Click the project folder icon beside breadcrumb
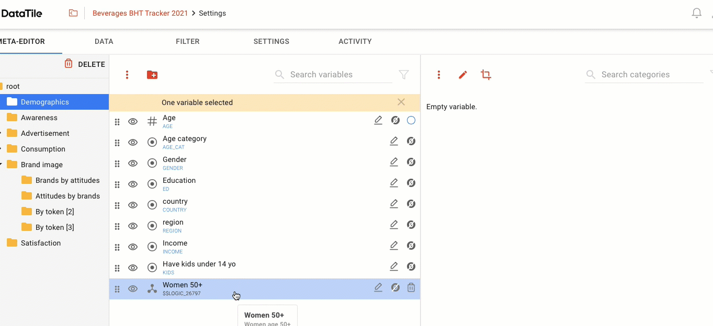 tap(73, 13)
